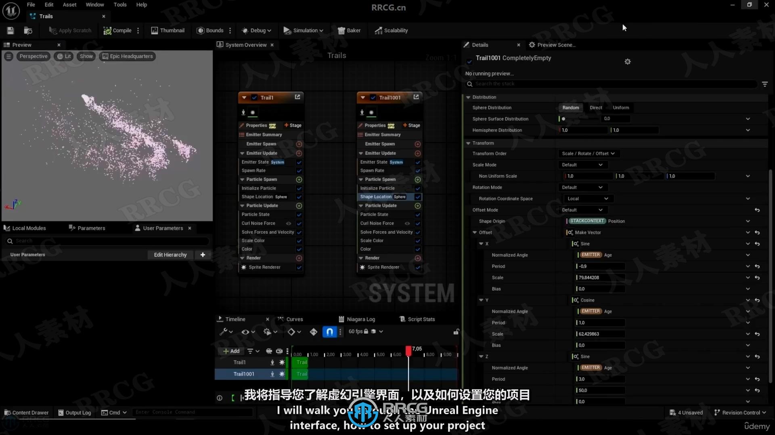Switch to the Curves tab
Image resolution: width=775 pixels, height=435 pixels.
290,319
